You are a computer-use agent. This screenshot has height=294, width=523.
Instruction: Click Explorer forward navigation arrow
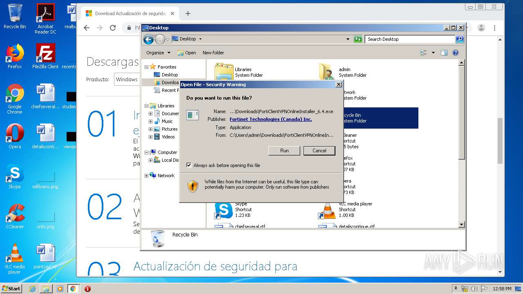160,39
